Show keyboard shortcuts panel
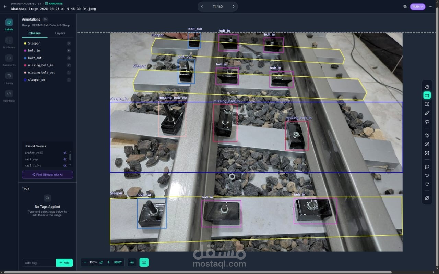439x274 pixels. click(x=144, y=262)
